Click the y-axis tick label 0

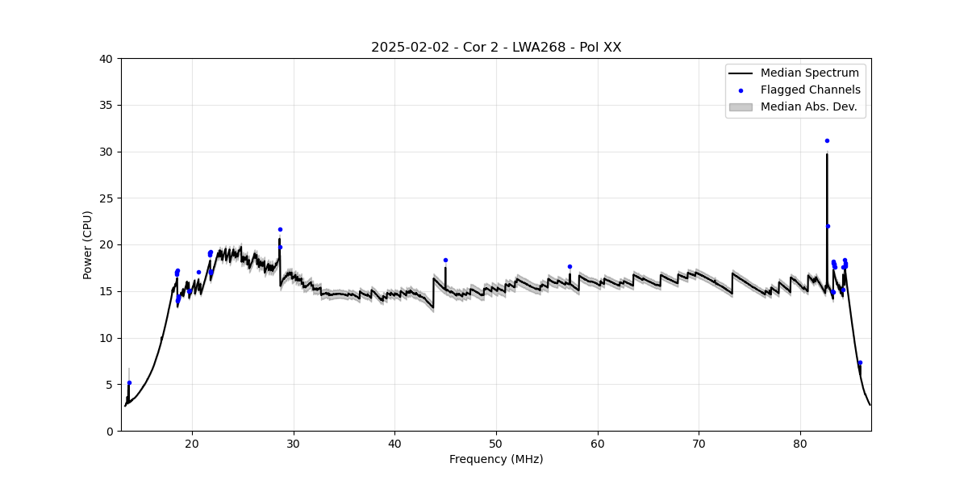pyautogui.click(x=110, y=431)
